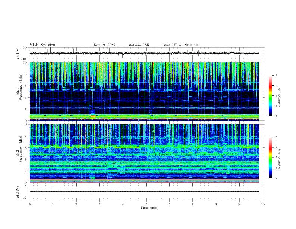Click the "8" kHz tick of ch.1 spectrogram
This screenshot has width=296, height=229.
coord(26,74)
